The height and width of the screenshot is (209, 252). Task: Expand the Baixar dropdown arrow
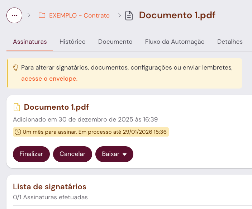(125, 154)
